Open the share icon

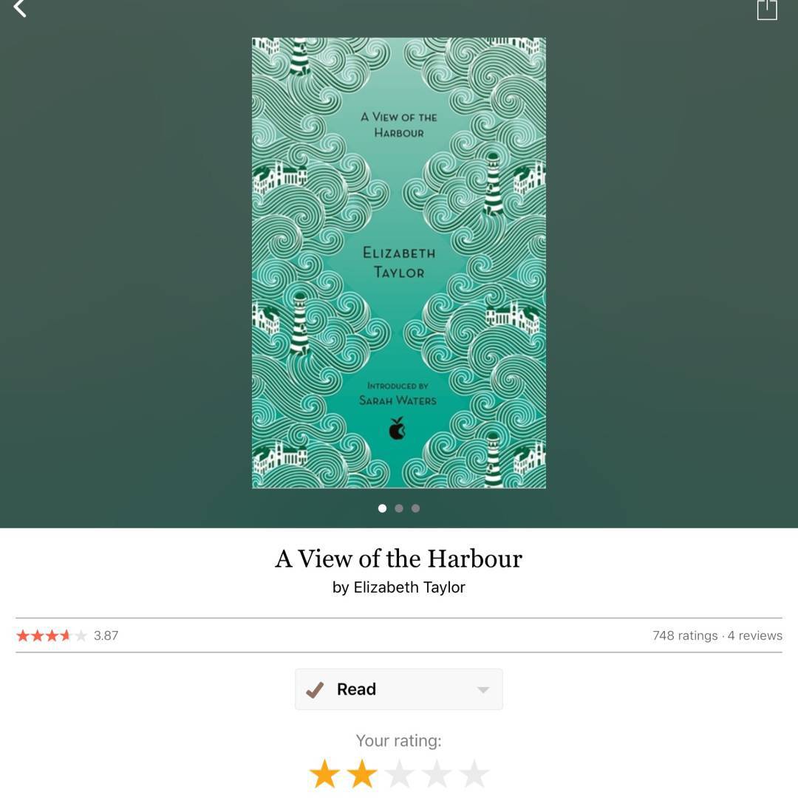click(766, 9)
